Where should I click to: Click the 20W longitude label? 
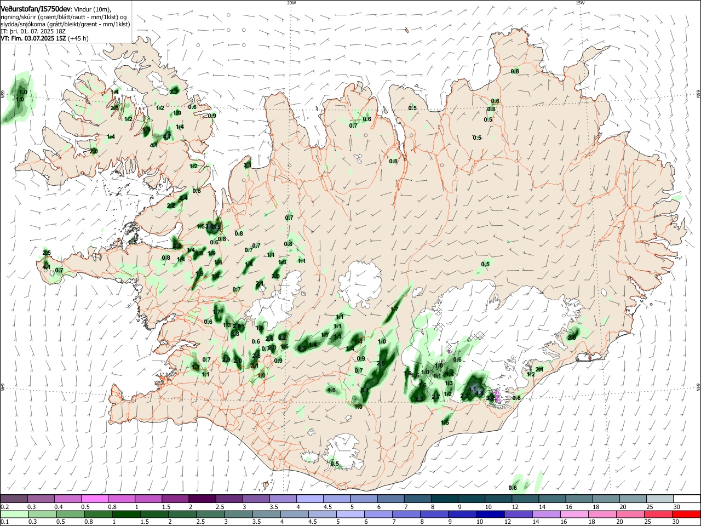(291, 3)
